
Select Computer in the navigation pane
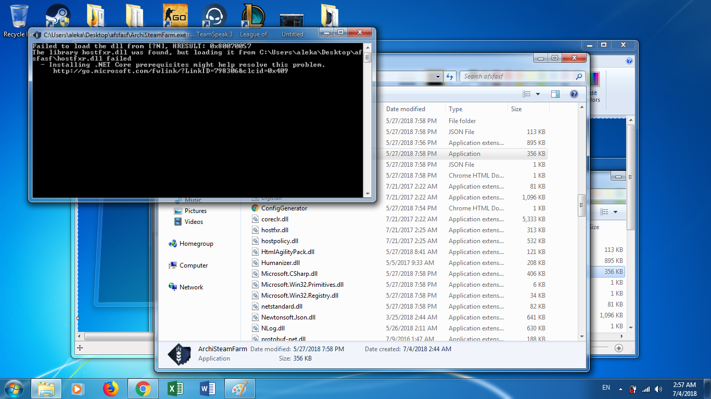188,265
